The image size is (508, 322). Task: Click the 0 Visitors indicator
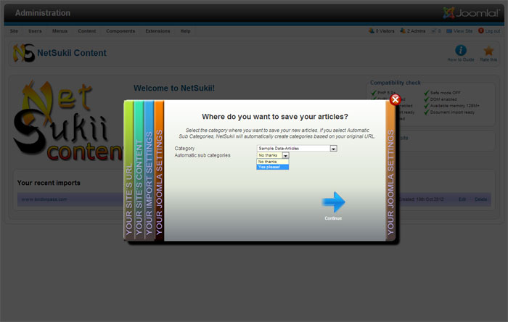coord(381,31)
